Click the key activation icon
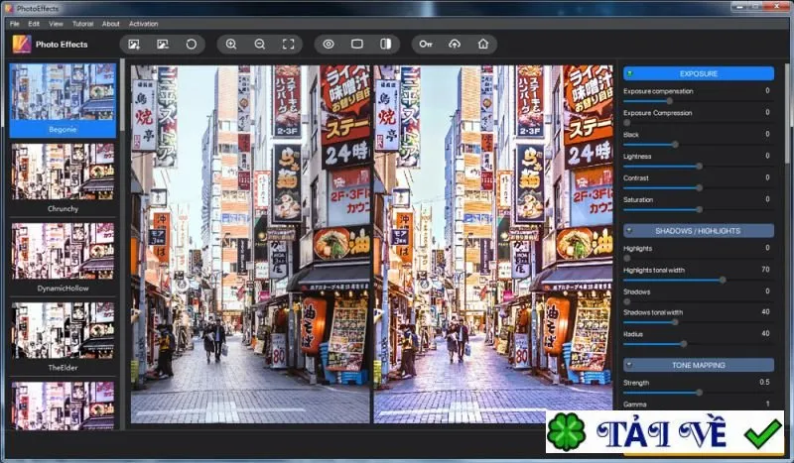The width and height of the screenshot is (794, 463). [x=426, y=44]
